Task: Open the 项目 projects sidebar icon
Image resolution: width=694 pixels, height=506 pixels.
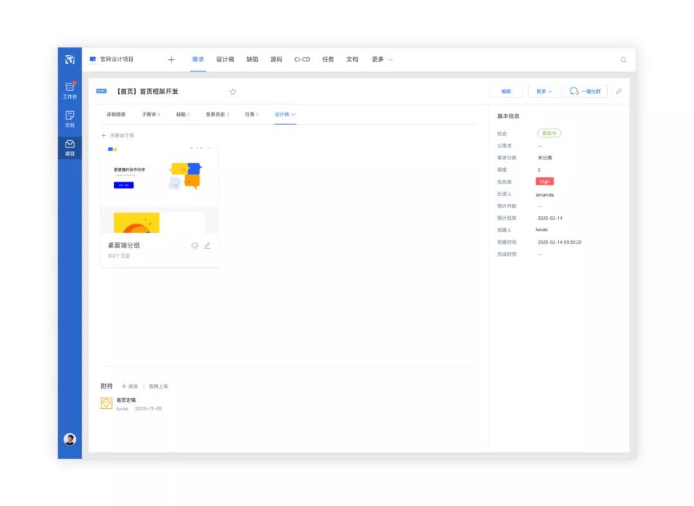Action: tap(70, 148)
